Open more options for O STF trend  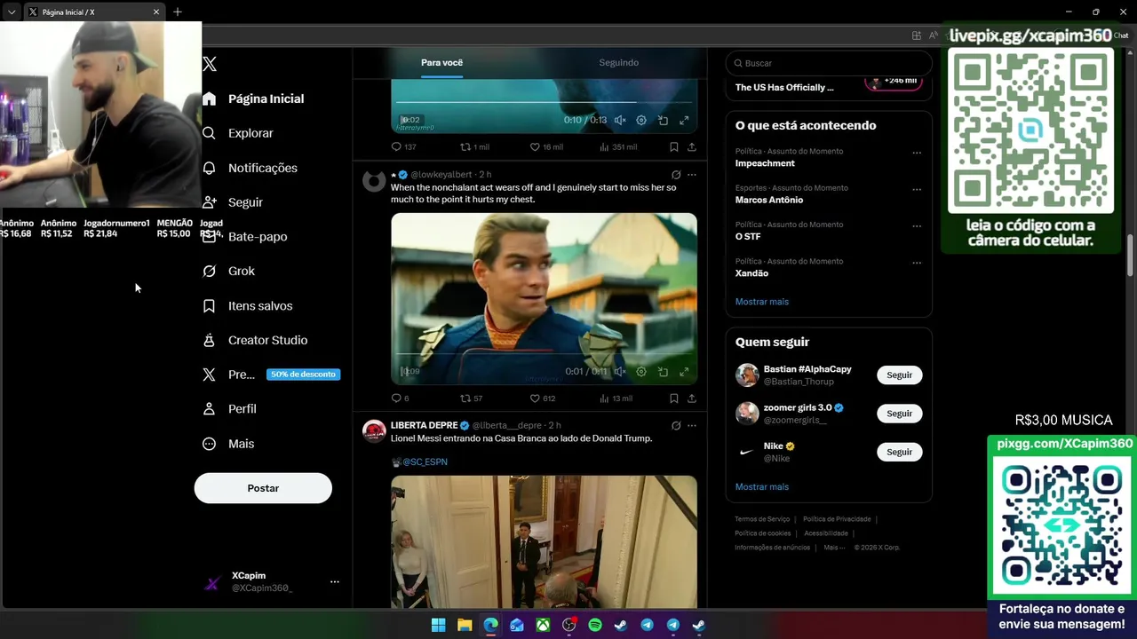(x=917, y=225)
